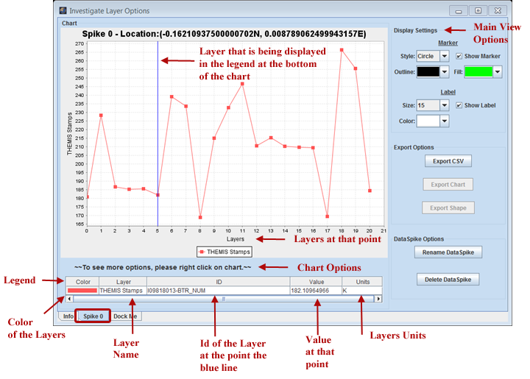Click the green Fill color swatch
Image resolution: width=530 pixels, height=379 pixels.
pos(478,72)
